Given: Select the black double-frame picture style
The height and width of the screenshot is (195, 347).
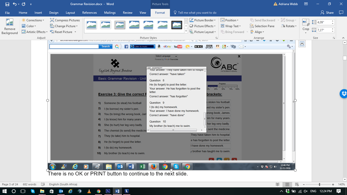Looking at the screenshot, I should pyautogui.click(x=177, y=25).
